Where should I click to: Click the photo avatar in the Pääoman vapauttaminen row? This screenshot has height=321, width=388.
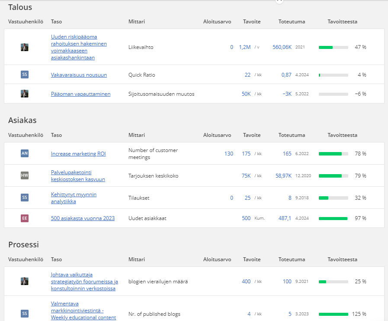coord(25,94)
